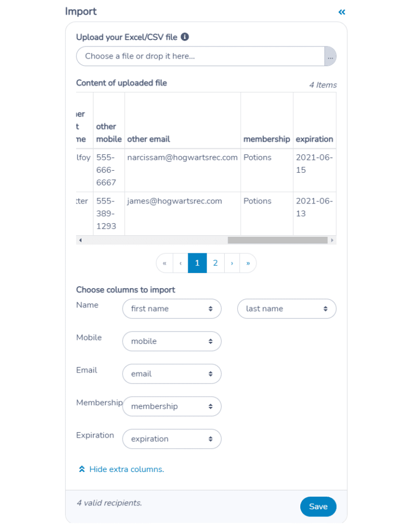Click the table scroll-left arrow
The width and height of the screenshot is (420, 524).
[80, 240]
